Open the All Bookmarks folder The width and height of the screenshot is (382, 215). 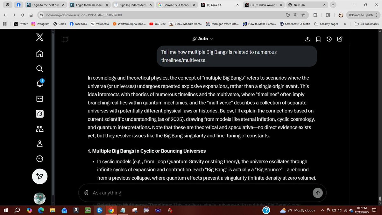coord(366,24)
